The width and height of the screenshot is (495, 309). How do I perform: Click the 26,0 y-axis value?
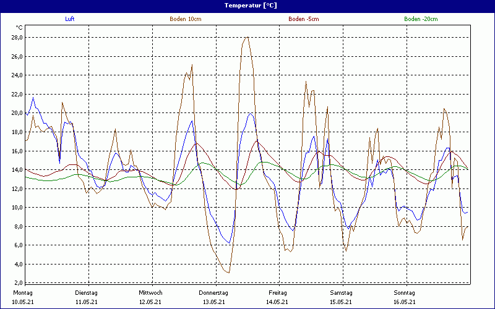coord(17,56)
